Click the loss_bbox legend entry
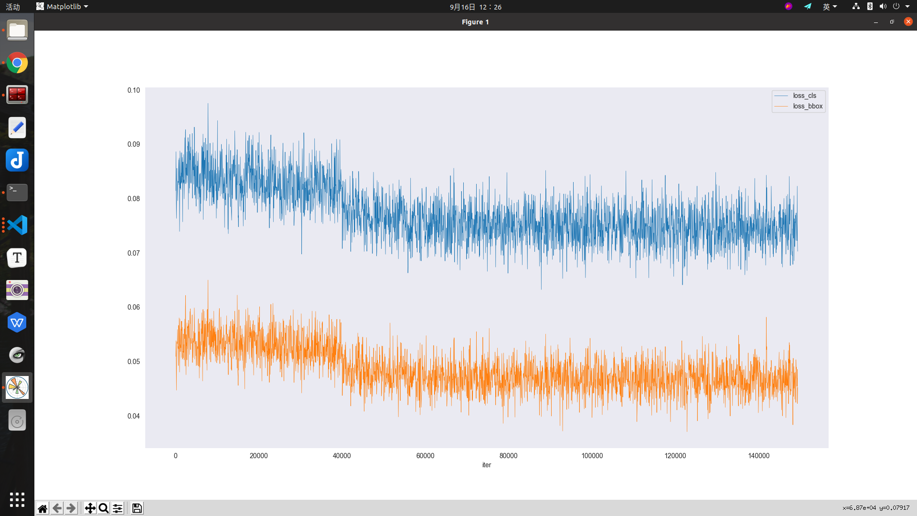 click(x=808, y=106)
